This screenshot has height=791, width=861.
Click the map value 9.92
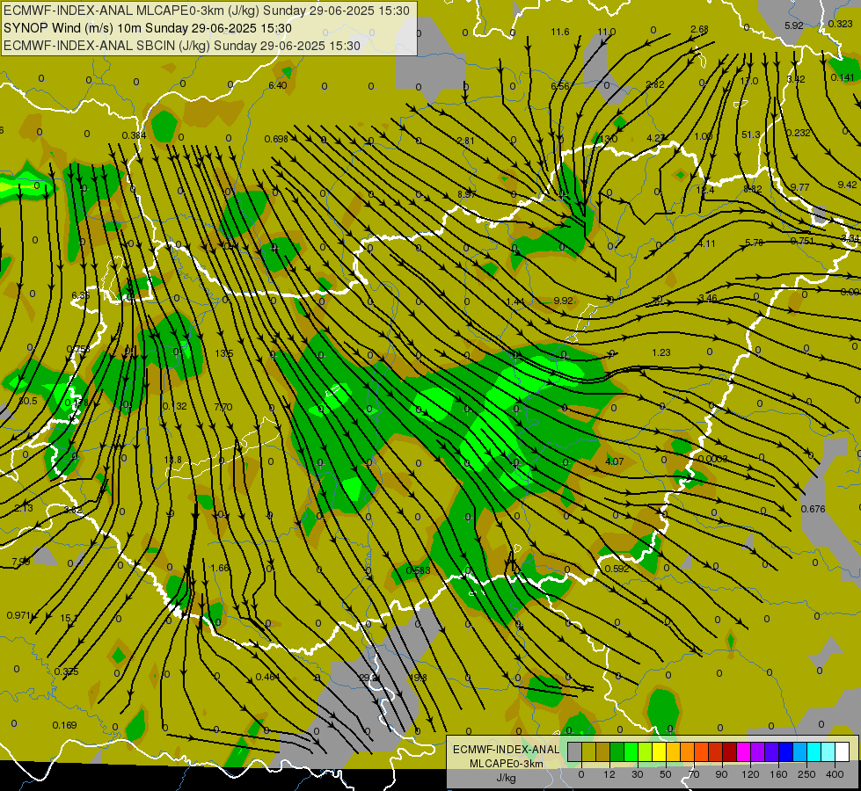click(x=563, y=301)
